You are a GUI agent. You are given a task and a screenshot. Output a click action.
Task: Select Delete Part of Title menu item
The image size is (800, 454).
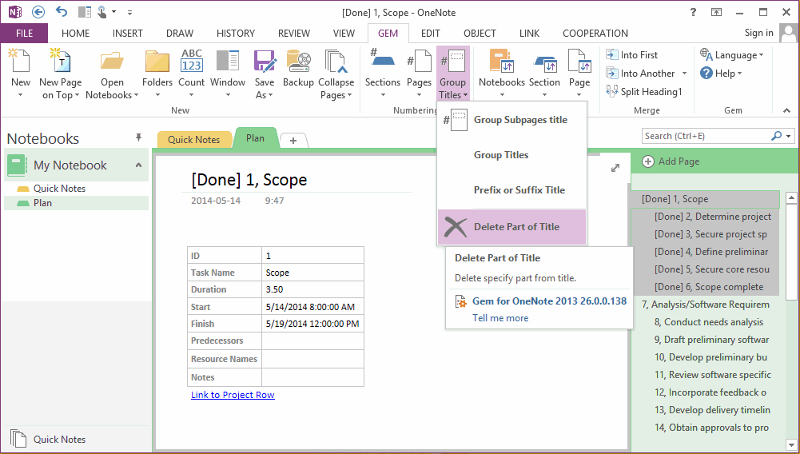tap(511, 227)
